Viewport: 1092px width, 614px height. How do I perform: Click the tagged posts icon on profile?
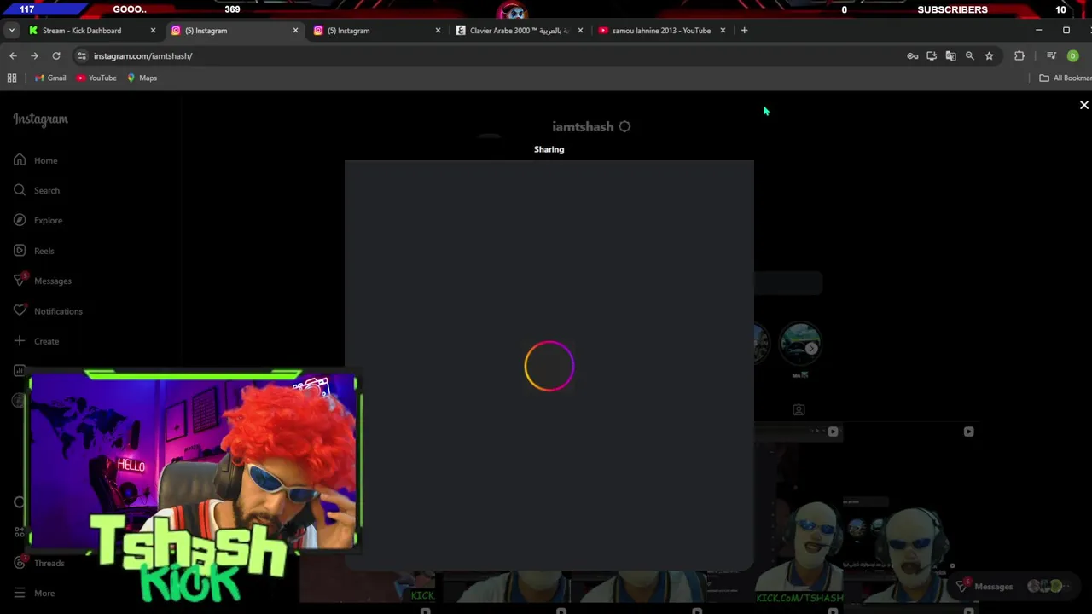pyautogui.click(x=799, y=410)
